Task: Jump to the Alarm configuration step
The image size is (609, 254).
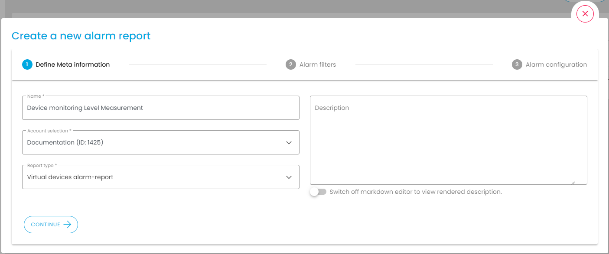Action: pyautogui.click(x=556, y=64)
